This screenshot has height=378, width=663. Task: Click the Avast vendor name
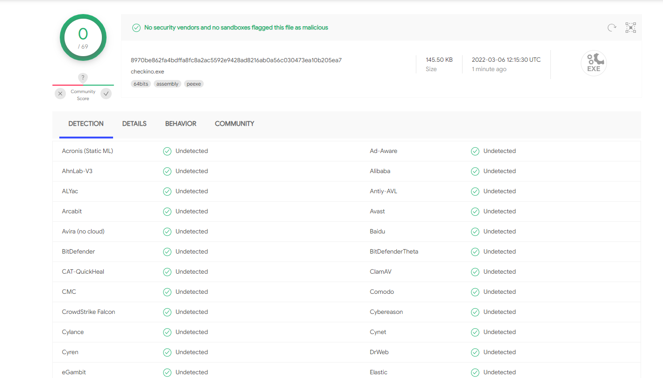[378, 211]
